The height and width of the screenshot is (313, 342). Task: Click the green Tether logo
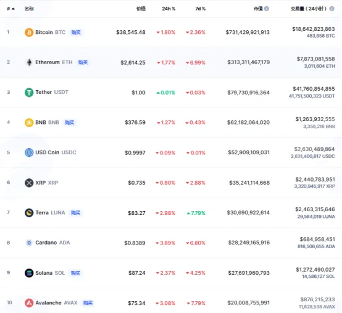pos(29,92)
